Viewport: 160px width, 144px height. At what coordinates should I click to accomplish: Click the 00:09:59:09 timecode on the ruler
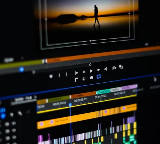80,100
